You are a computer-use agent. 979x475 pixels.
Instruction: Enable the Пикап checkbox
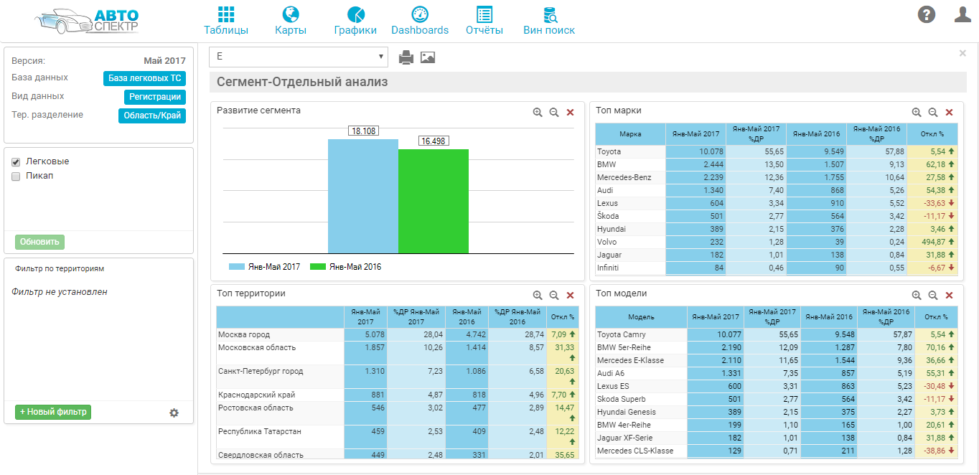15,176
